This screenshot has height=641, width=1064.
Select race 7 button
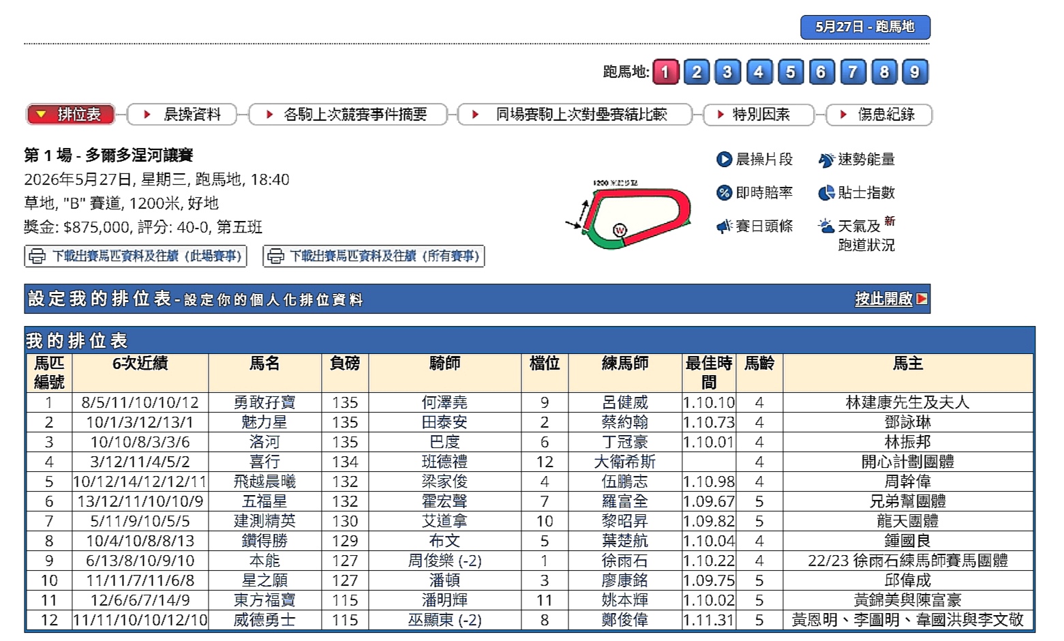(853, 72)
